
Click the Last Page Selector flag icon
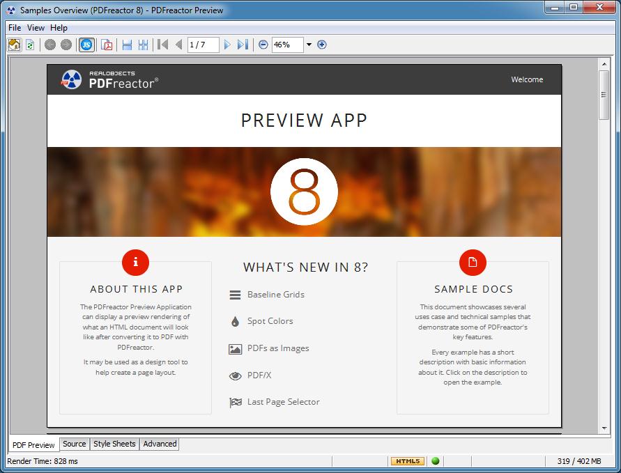[236, 403]
